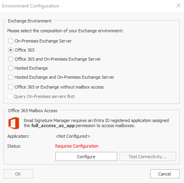Close the Environment Configuration dialog
The image size is (184, 183).
click(178, 6)
